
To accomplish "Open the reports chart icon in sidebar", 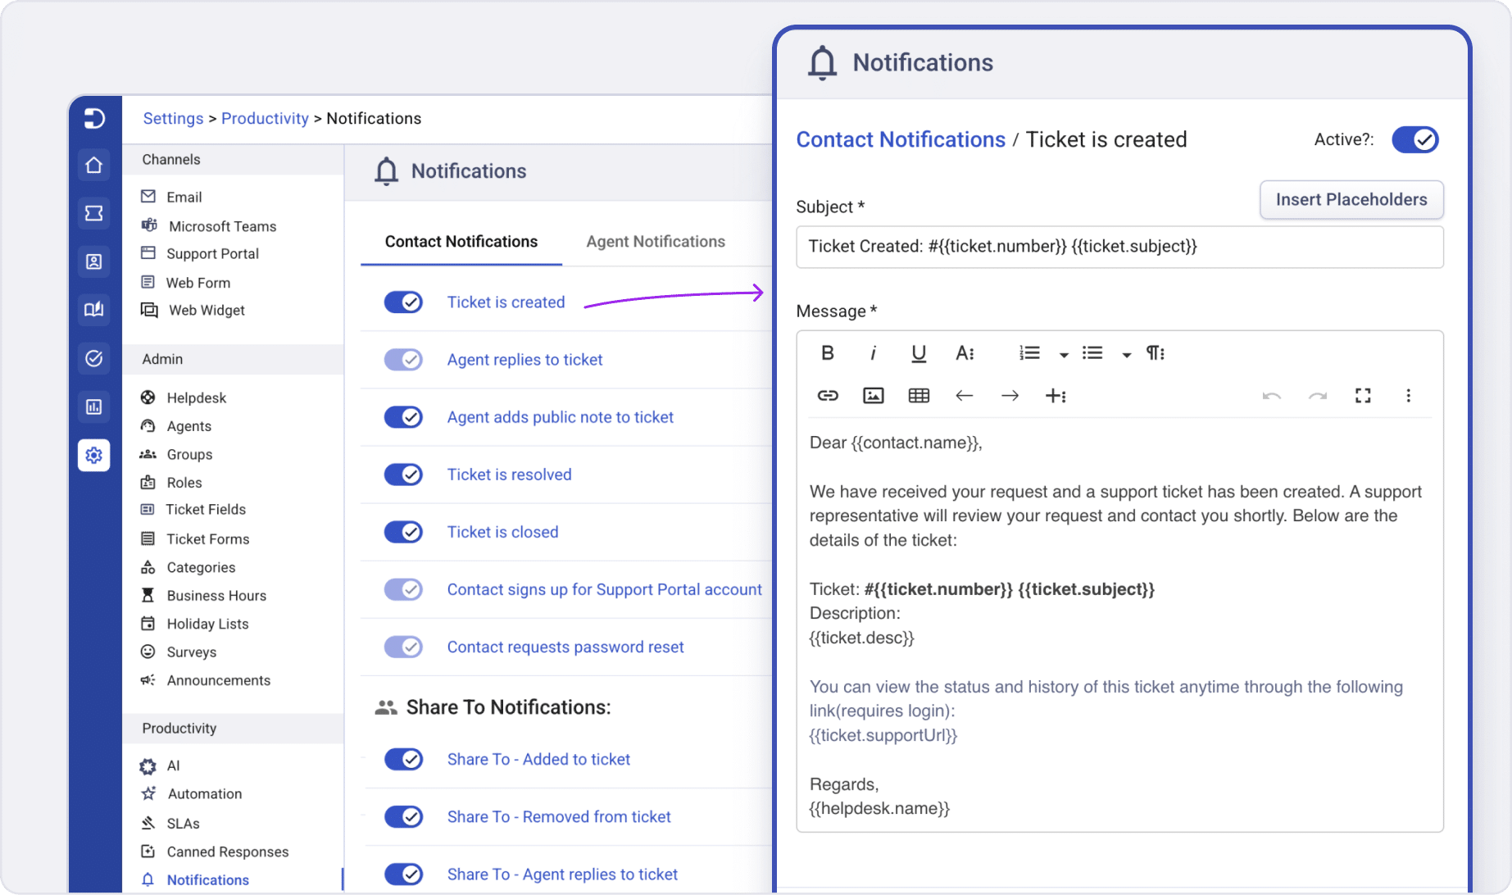I will pos(93,407).
